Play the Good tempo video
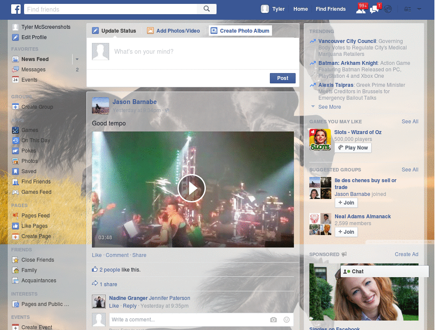 point(192,188)
